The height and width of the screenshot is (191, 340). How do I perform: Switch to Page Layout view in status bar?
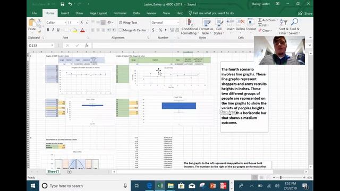coord(261,178)
